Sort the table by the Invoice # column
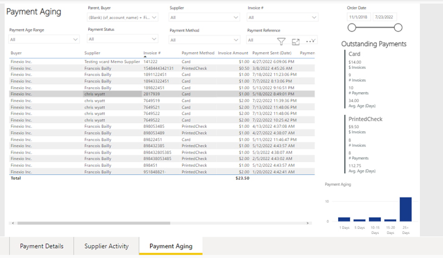The height and width of the screenshot is (258, 443). pos(152,53)
